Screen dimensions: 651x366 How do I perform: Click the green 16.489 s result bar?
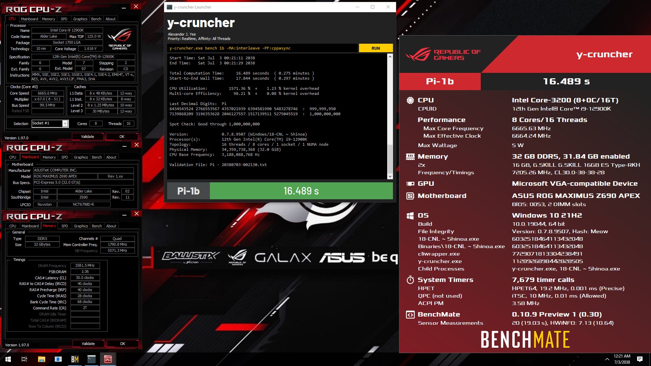pyautogui.click(x=301, y=191)
